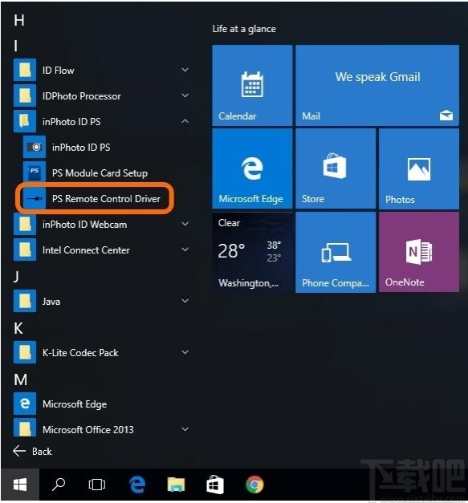Click the inPhoto ID PS folder icon

pos(25,122)
